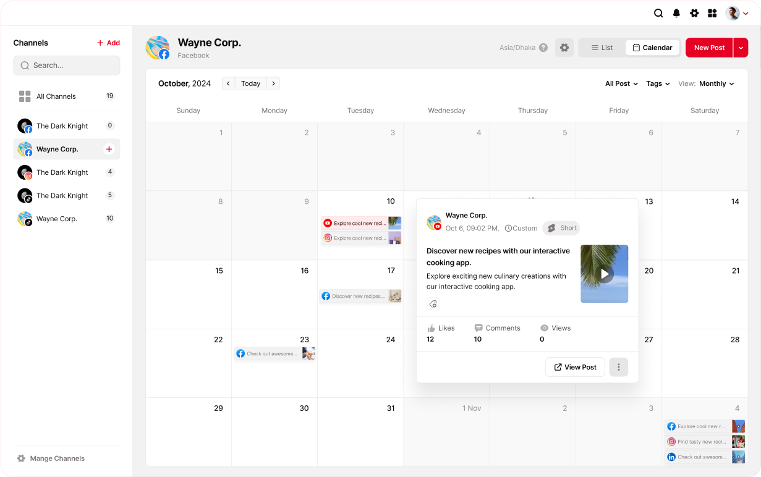The width and height of the screenshot is (761, 477).
Task: Open channel settings gear beside List view
Action: pos(564,48)
